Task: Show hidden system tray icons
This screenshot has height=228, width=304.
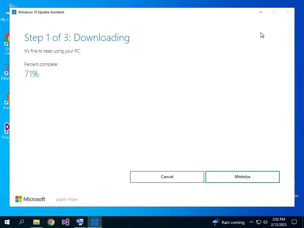Action: tap(251, 222)
